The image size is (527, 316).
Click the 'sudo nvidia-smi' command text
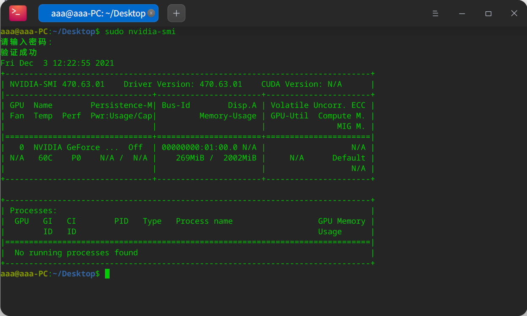click(x=140, y=32)
